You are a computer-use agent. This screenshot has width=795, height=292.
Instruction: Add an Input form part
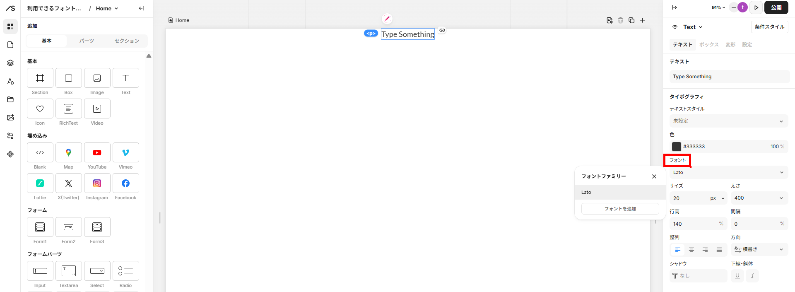(40, 271)
